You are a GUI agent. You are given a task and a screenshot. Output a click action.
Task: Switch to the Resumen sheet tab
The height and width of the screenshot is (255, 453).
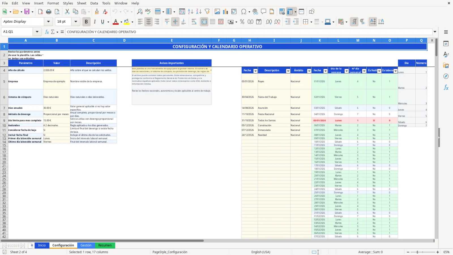[x=105, y=245]
